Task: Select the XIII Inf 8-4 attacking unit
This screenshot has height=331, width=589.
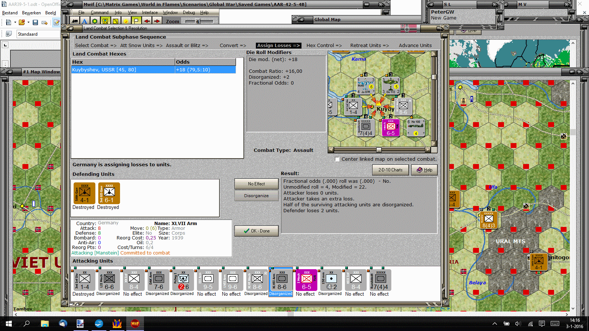Action: coord(356,280)
